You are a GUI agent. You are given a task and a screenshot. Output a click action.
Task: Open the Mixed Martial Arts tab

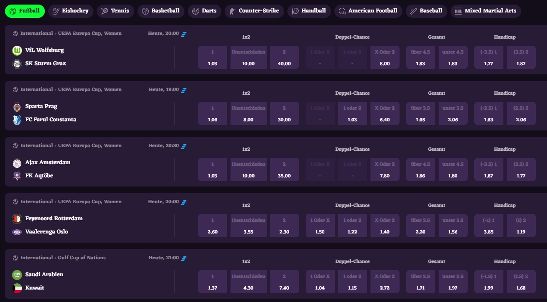pyautogui.click(x=486, y=11)
